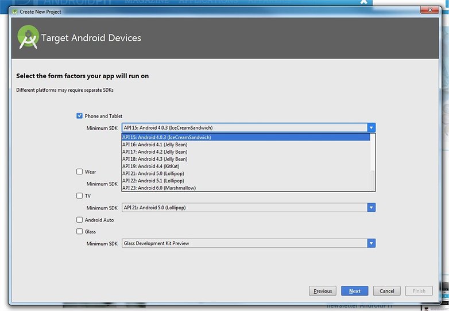
Task: Click the TV Minimum SDK combo box showing Lollipop
Action: tap(249, 207)
